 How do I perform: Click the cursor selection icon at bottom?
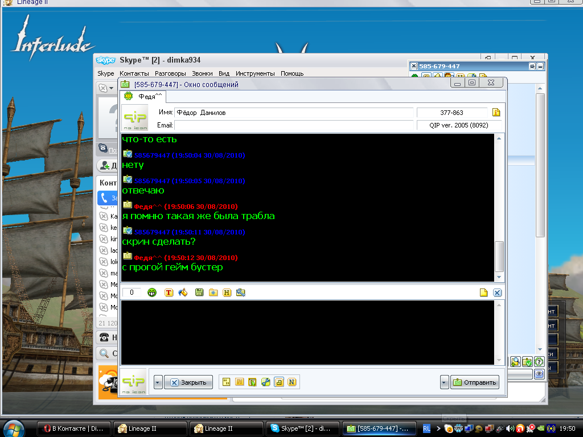pos(252,382)
